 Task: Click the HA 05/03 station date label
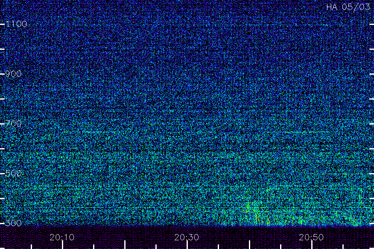coord(348,7)
